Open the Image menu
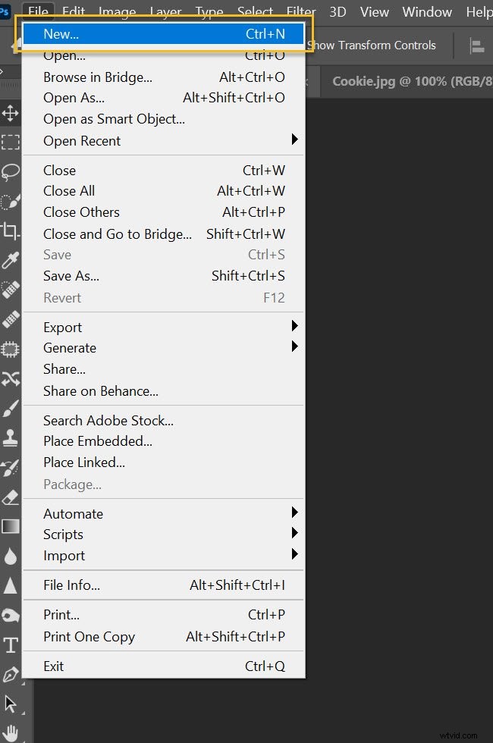The width and height of the screenshot is (493, 743). click(x=117, y=11)
